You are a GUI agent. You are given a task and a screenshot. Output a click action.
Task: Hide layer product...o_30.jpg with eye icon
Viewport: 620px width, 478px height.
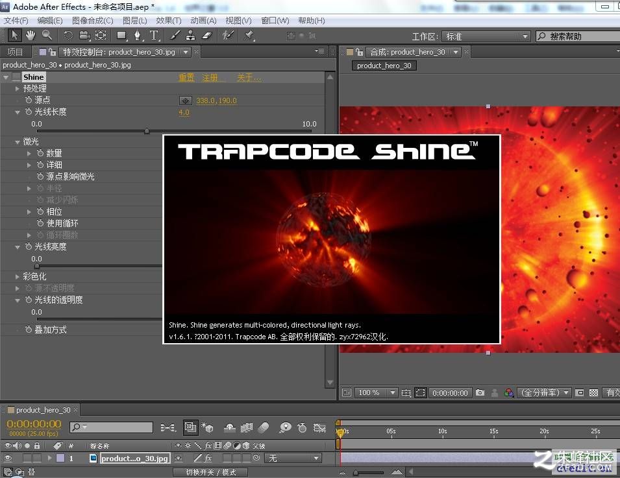(8, 459)
